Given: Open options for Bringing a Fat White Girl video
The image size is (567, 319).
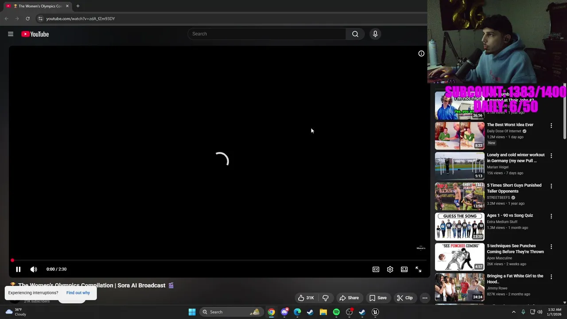Looking at the screenshot, I should 551,277.
